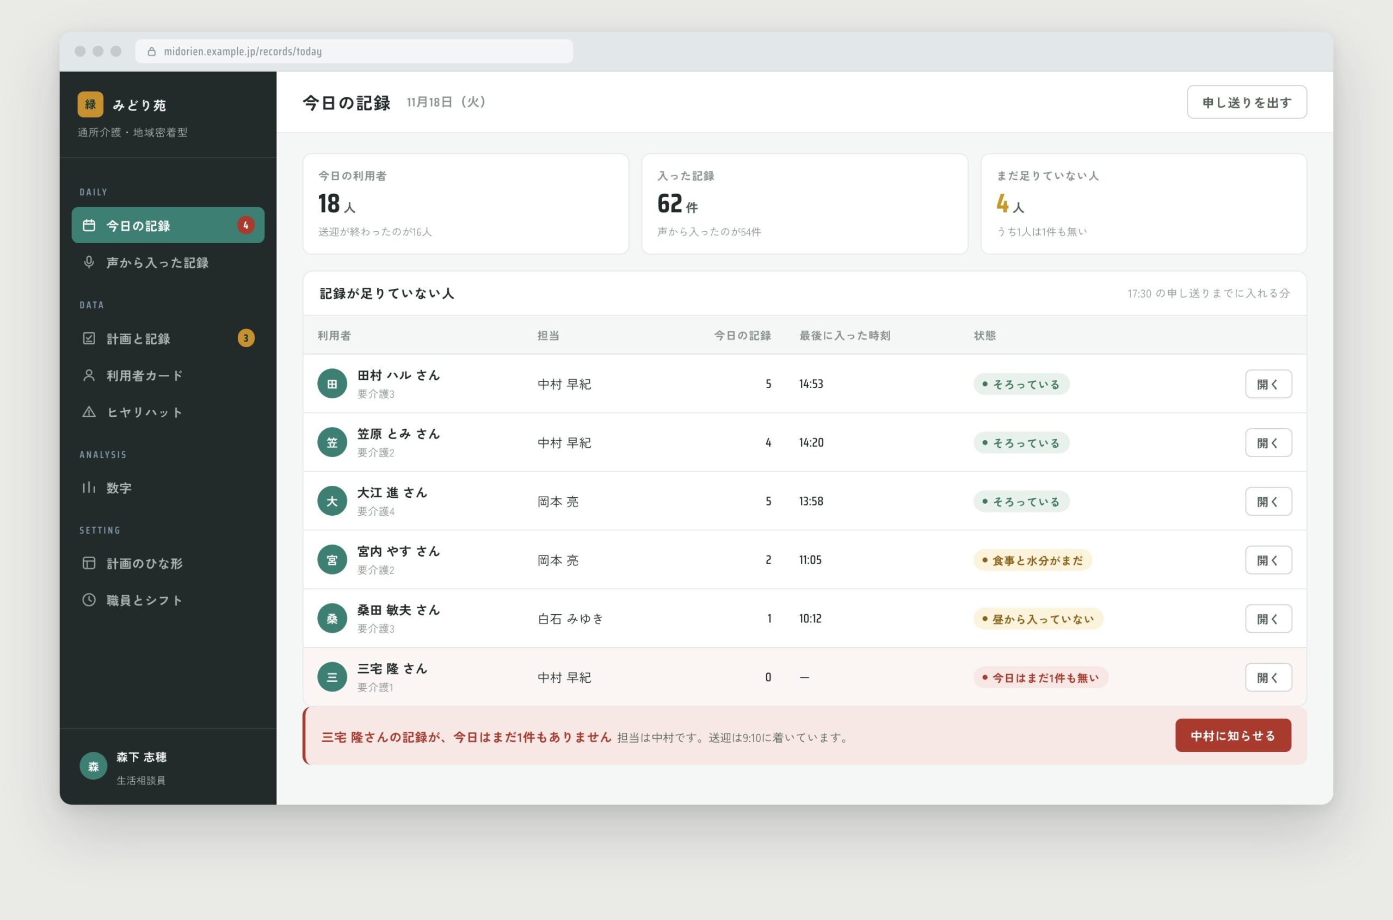Open 宮内 やす's record with 開く
Image resolution: width=1393 pixels, height=920 pixels.
(x=1268, y=560)
